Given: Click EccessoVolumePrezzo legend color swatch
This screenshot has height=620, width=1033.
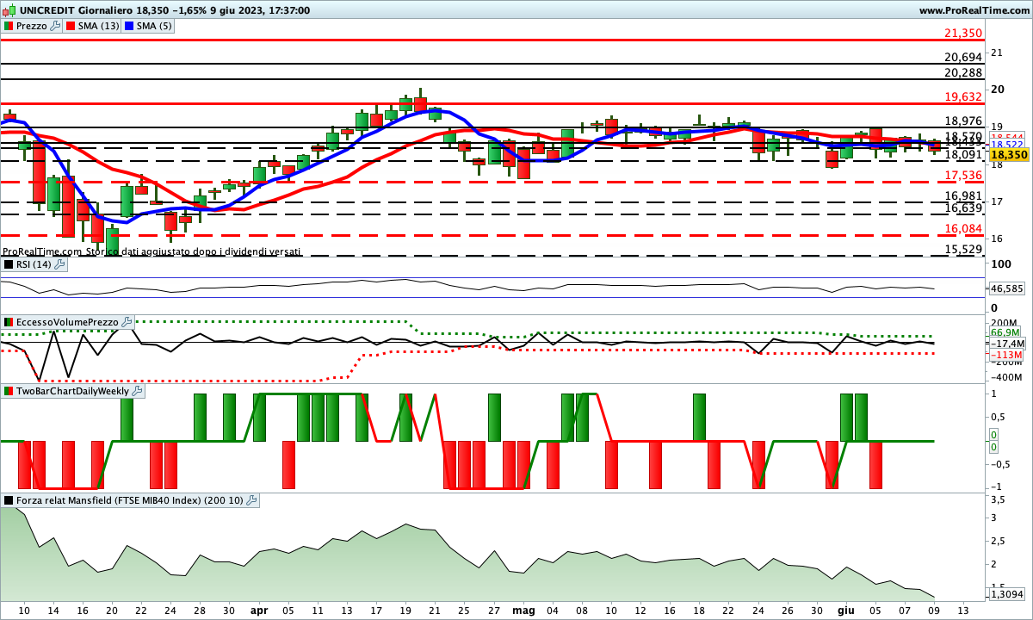Looking at the screenshot, I should pos(9,322).
